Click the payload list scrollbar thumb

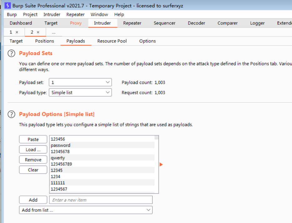pos(156,138)
